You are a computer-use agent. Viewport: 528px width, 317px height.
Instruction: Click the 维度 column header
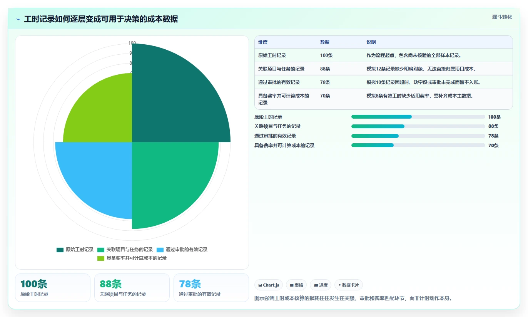tap(263, 42)
